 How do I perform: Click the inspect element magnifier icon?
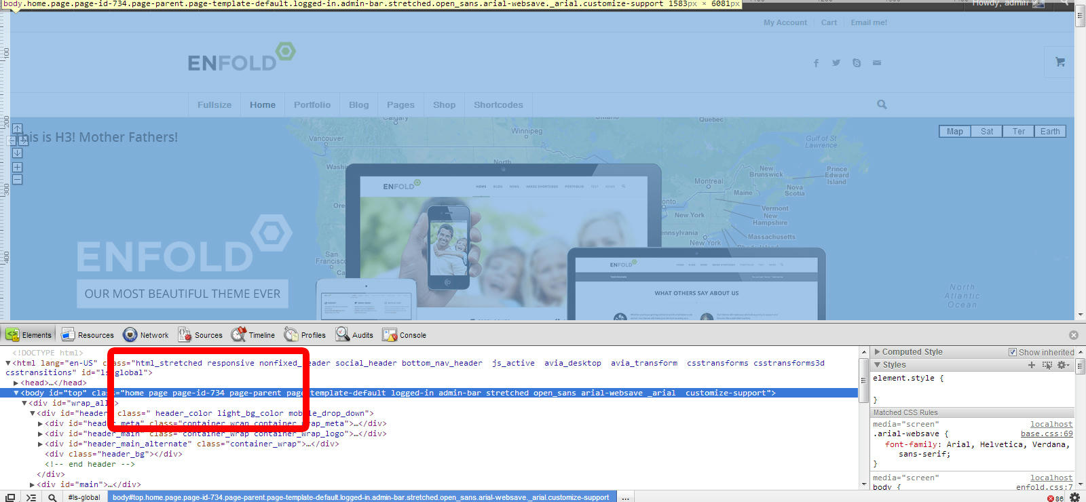click(52, 497)
